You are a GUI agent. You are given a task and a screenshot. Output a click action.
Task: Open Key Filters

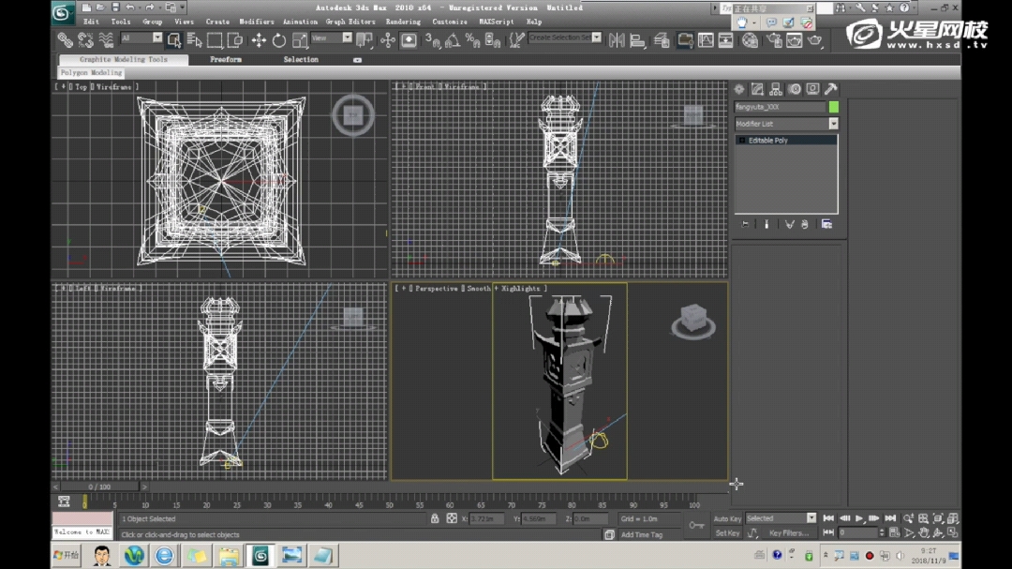[789, 533]
